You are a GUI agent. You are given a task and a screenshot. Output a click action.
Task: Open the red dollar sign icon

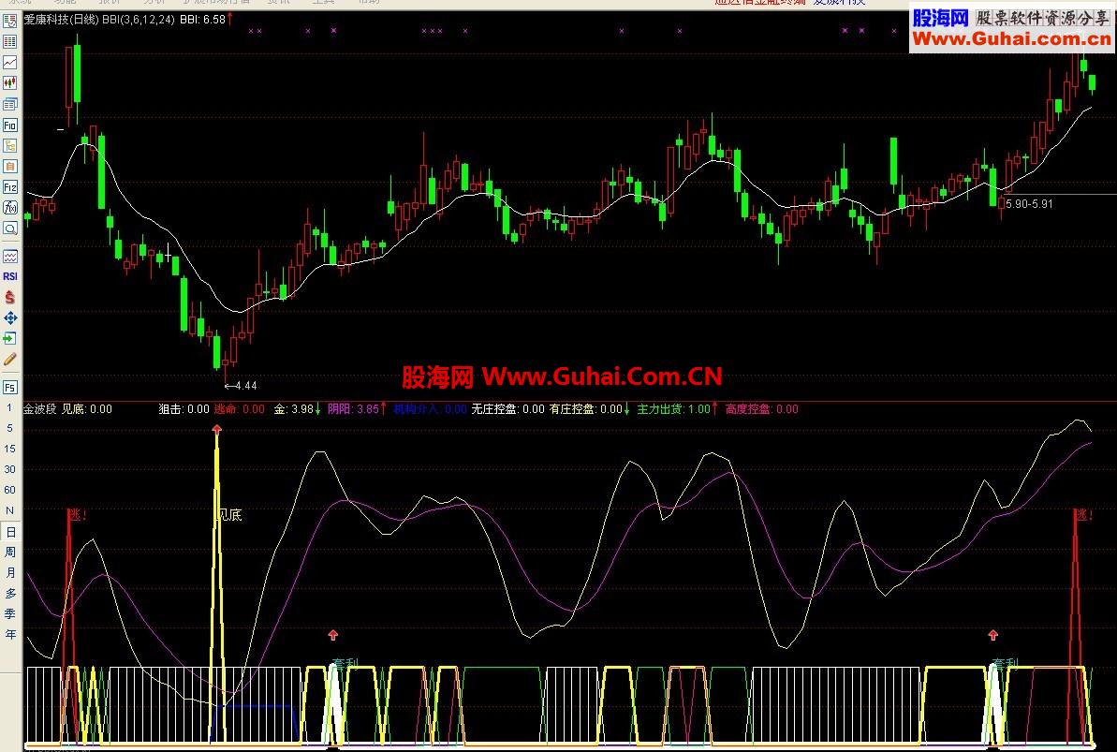[x=10, y=297]
